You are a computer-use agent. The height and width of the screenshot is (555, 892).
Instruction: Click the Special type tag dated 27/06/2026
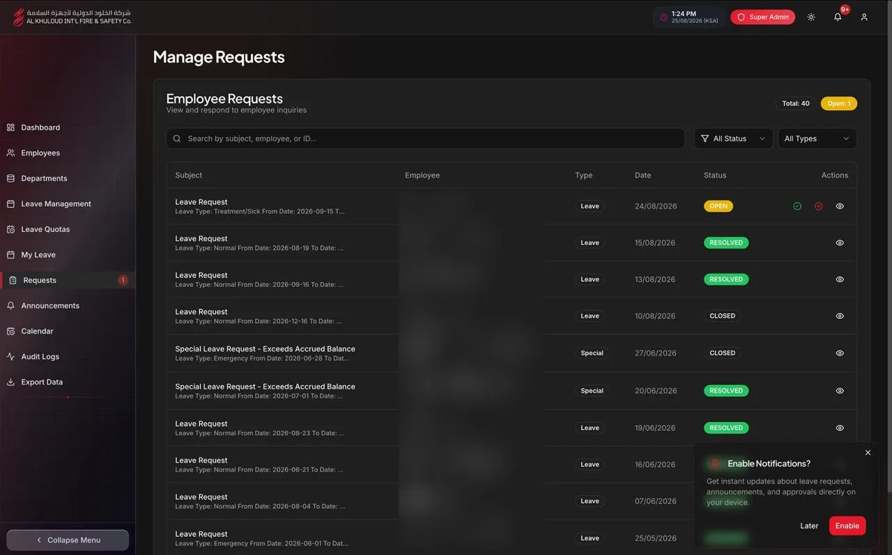[x=592, y=353]
